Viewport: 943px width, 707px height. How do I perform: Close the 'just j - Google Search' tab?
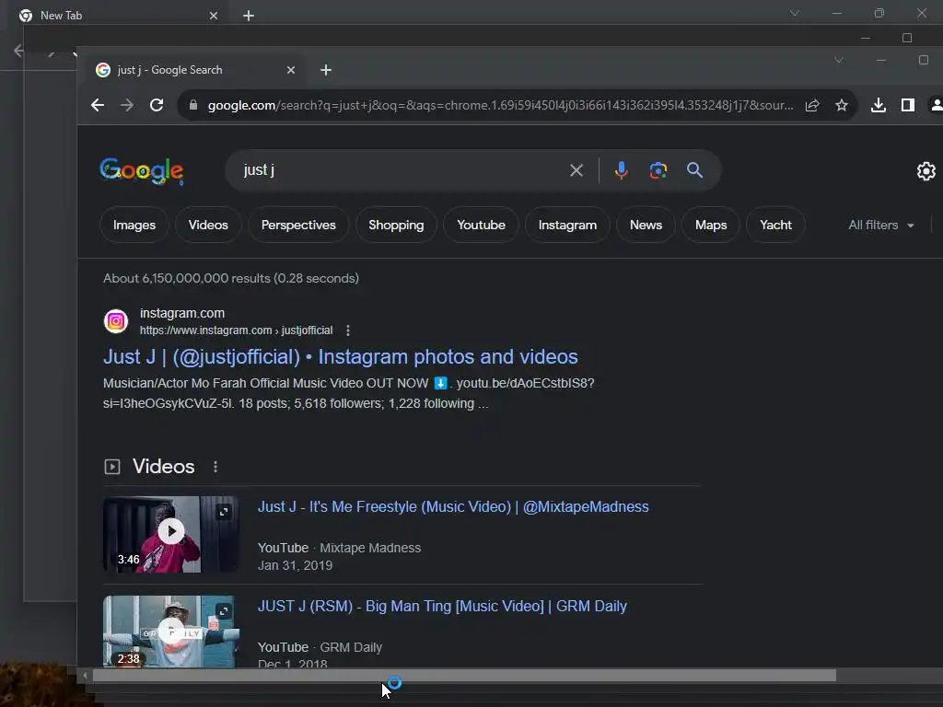pos(291,70)
